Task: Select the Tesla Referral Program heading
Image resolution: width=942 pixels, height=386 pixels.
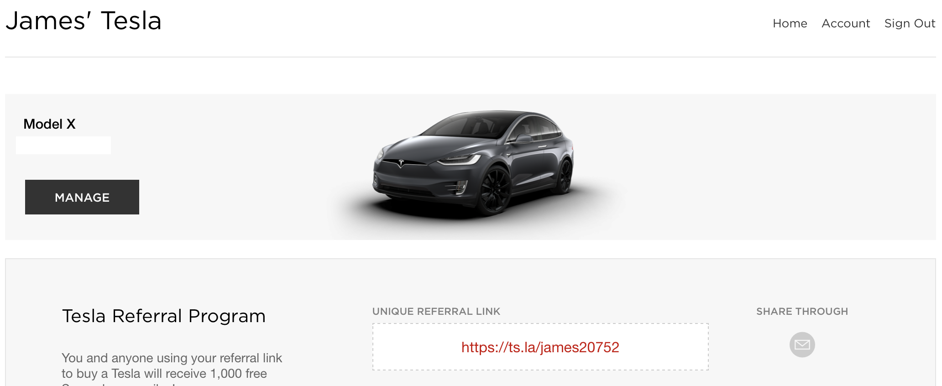Action: click(164, 316)
